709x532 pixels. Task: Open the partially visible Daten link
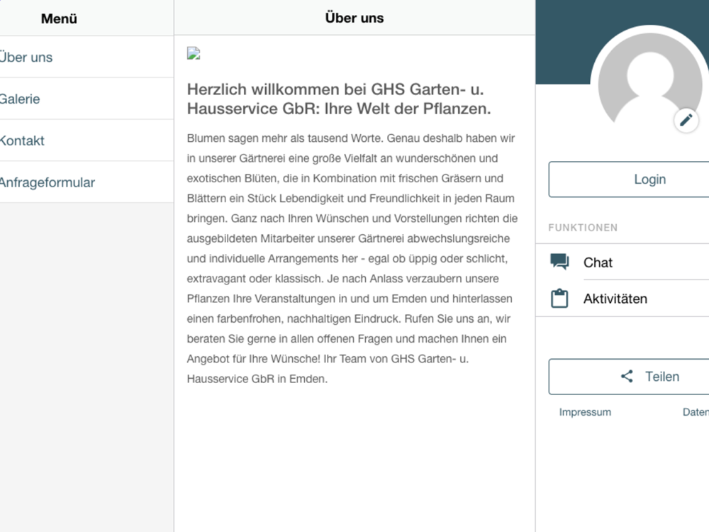[x=696, y=412]
